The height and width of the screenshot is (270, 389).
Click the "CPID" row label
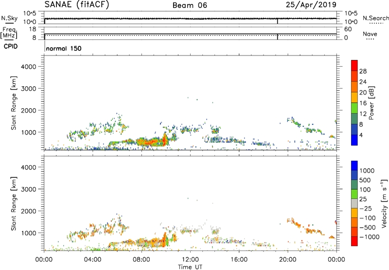[11, 46]
